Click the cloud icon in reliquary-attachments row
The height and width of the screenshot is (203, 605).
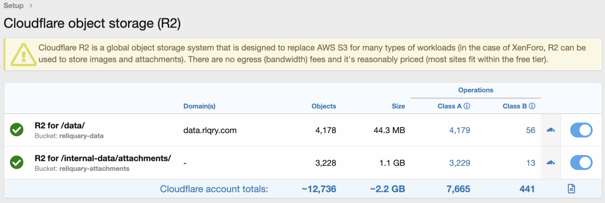click(x=550, y=162)
